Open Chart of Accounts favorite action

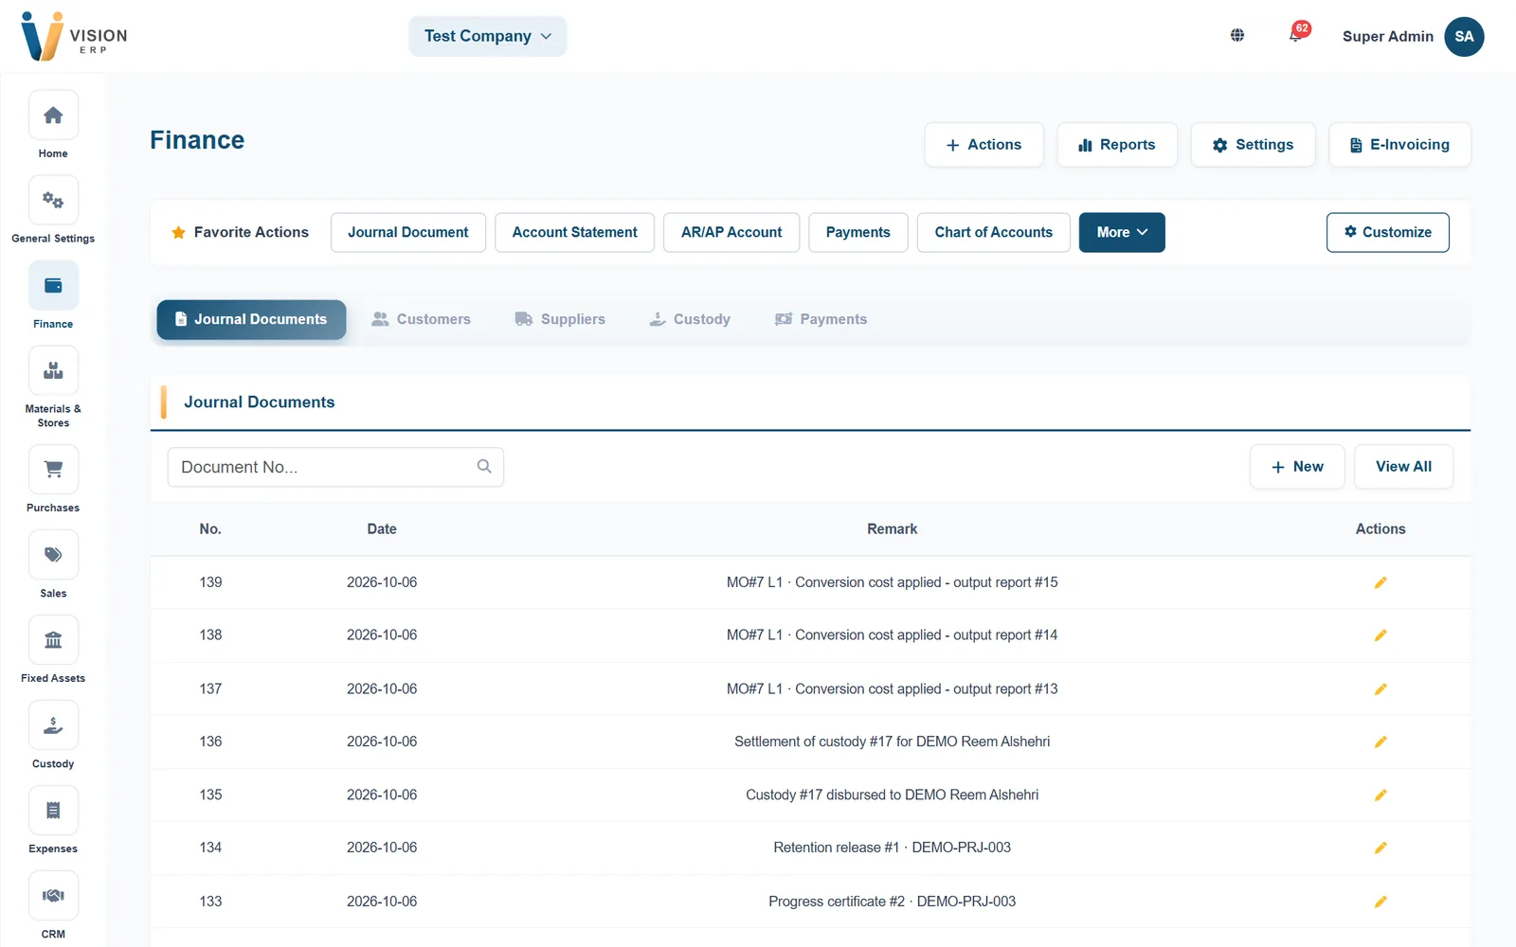tap(994, 232)
